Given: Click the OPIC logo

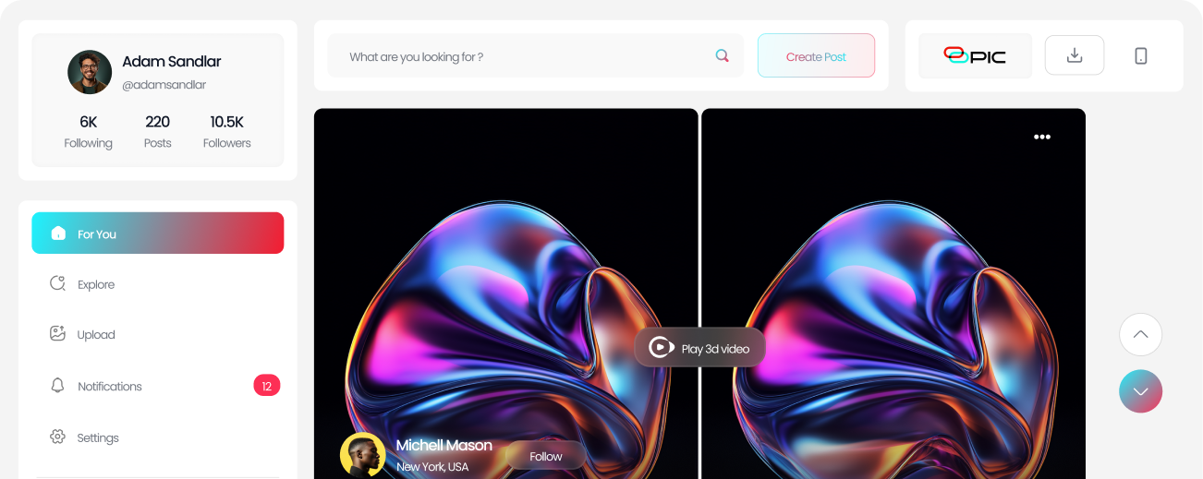Looking at the screenshot, I should (x=975, y=56).
